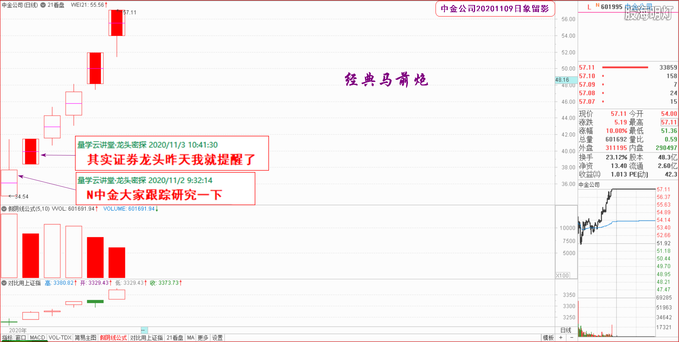The width and height of the screenshot is (679, 342).
Task: Click the green index candlestick in bottom panel
Action: click(95, 301)
